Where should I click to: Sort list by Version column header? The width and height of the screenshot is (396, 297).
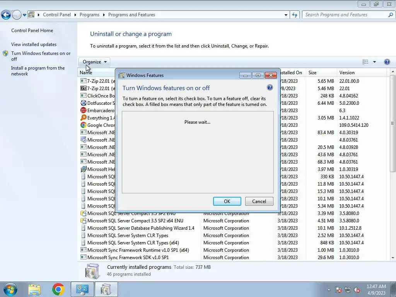point(362,72)
